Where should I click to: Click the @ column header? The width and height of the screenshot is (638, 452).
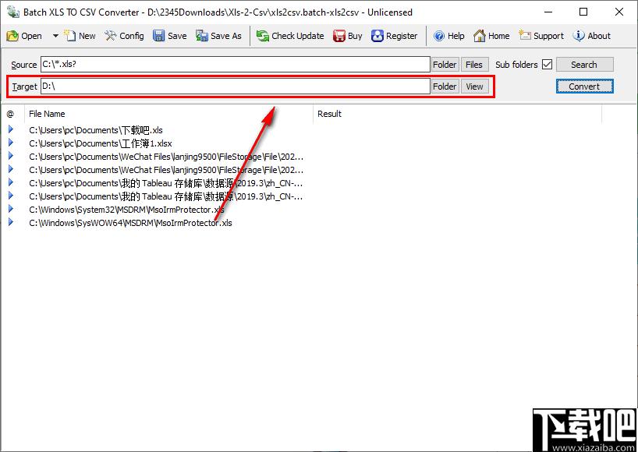(12, 114)
